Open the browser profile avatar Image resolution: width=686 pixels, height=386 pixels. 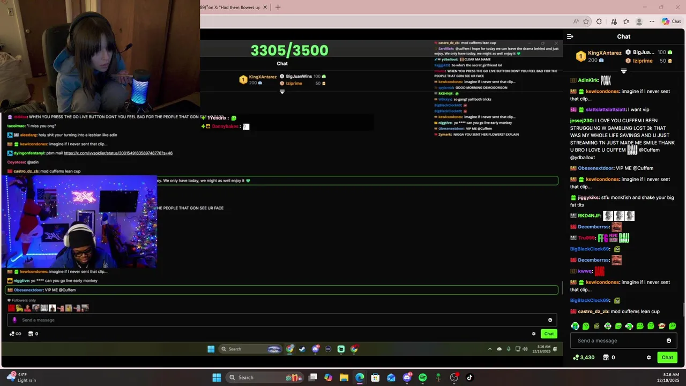click(639, 21)
